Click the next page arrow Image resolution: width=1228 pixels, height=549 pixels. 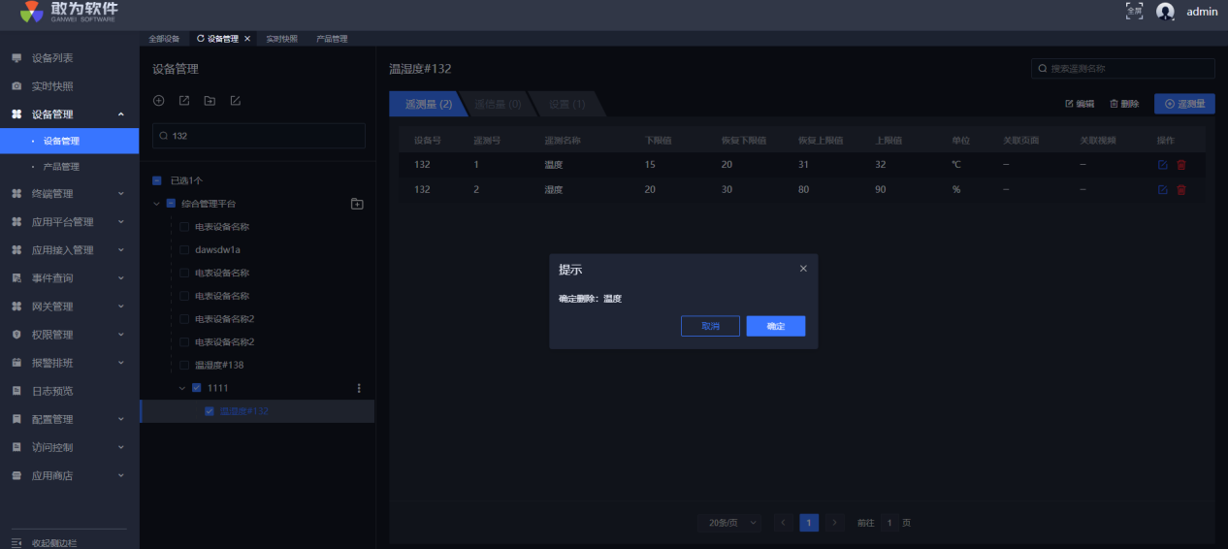835,523
